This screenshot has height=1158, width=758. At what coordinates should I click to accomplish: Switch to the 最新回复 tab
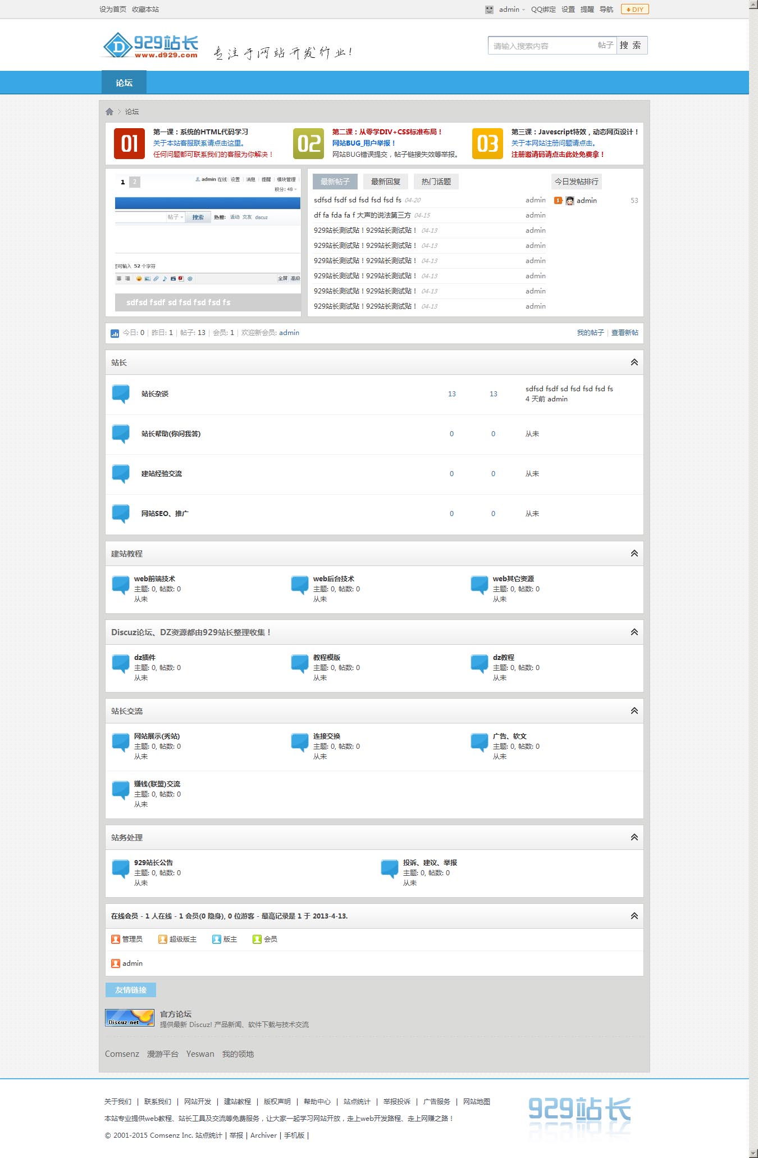click(x=386, y=182)
